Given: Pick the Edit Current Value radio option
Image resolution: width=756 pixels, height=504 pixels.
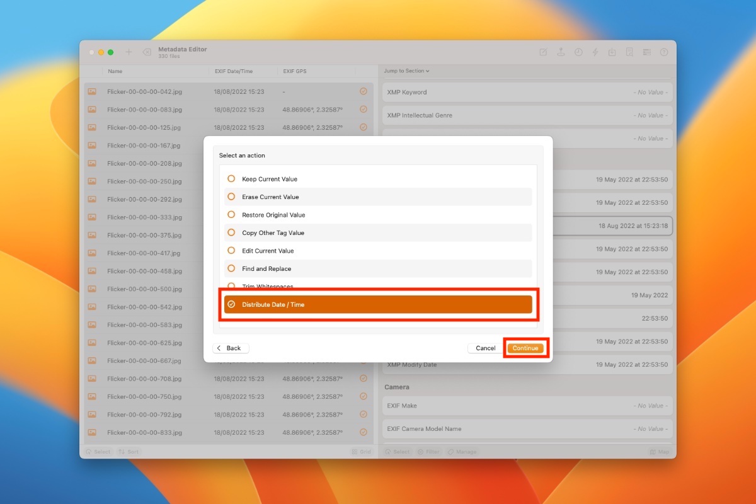Looking at the screenshot, I should [x=231, y=251].
